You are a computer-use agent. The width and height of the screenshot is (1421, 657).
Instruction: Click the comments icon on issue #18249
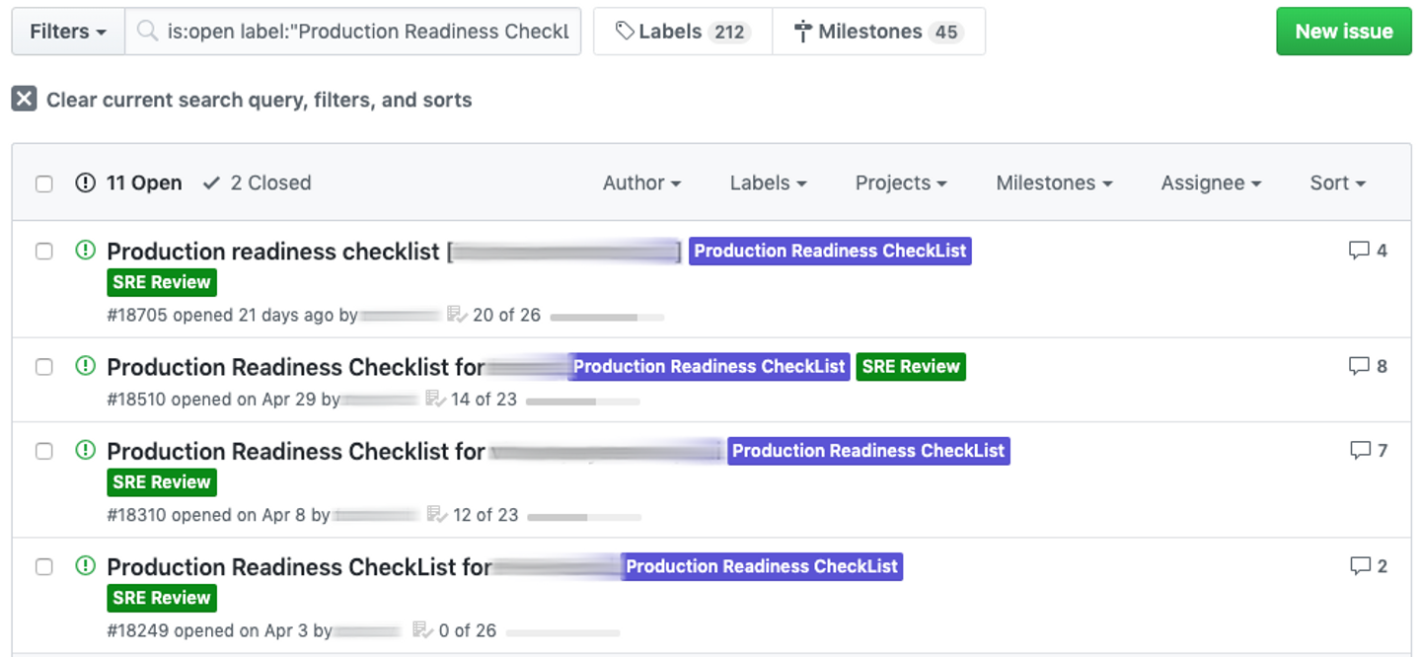1360,566
